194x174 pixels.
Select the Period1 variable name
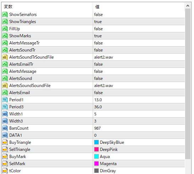16,100
